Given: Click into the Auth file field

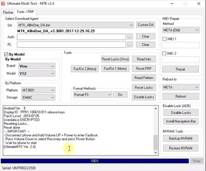Looking at the screenshot, I should click(x=71, y=37).
